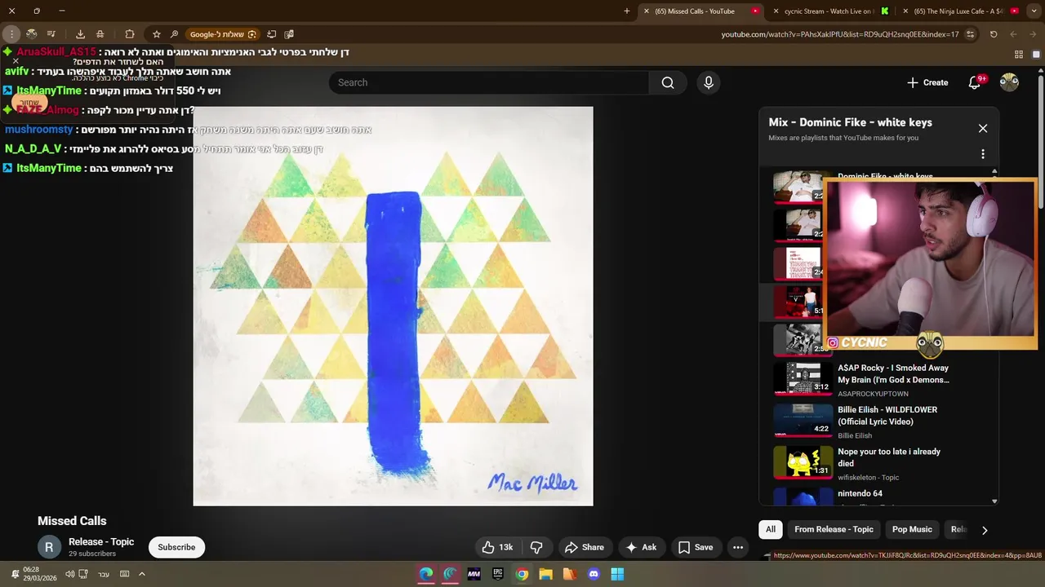Open the YouTube account avatar menu

tap(1009, 82)
